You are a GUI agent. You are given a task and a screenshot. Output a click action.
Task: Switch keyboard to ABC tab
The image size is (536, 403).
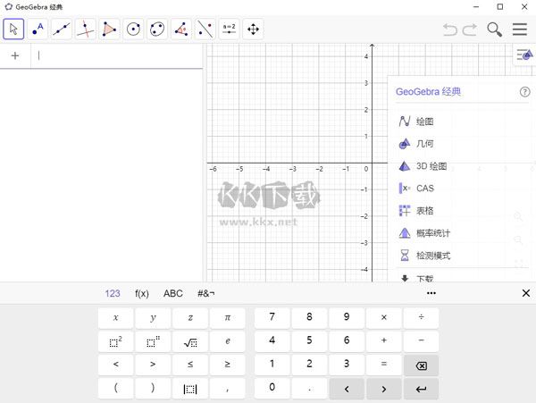tap(172, 293)
